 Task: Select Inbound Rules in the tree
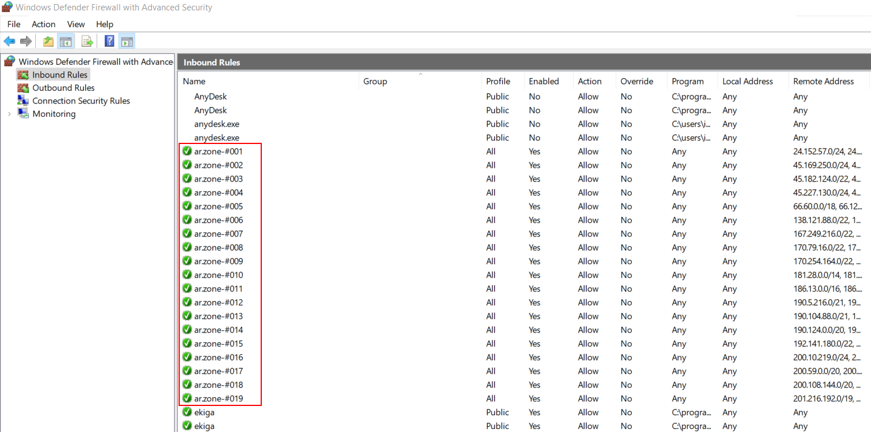pos(60,75)
